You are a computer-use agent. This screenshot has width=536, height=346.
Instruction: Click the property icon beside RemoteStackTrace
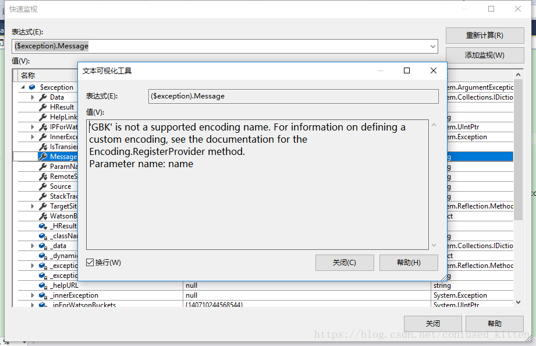pos(42,176)
